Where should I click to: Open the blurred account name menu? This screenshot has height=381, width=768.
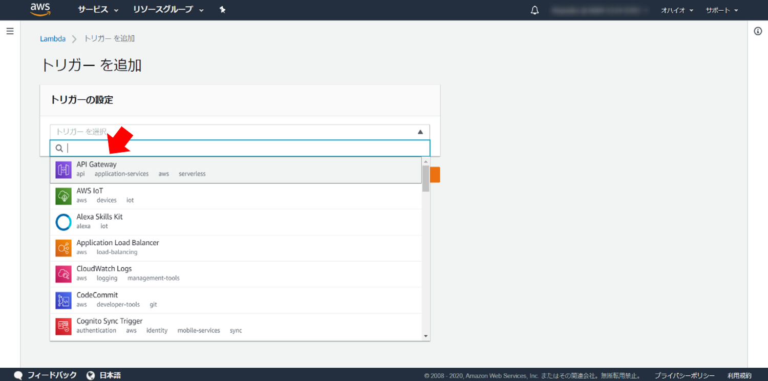tap(600, 10)
